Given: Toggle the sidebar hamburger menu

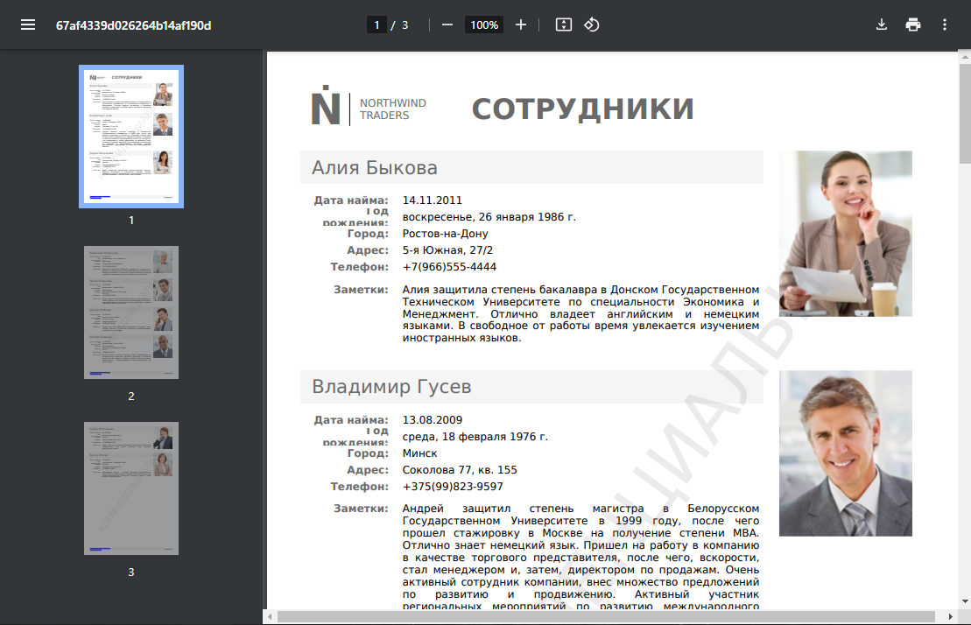Looking at the screenshot, I should [28, 25].
